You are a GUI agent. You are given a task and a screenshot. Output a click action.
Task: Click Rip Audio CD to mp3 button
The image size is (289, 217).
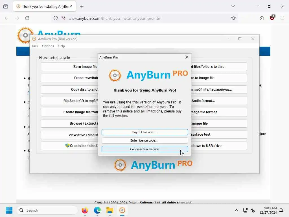(69, 101)
